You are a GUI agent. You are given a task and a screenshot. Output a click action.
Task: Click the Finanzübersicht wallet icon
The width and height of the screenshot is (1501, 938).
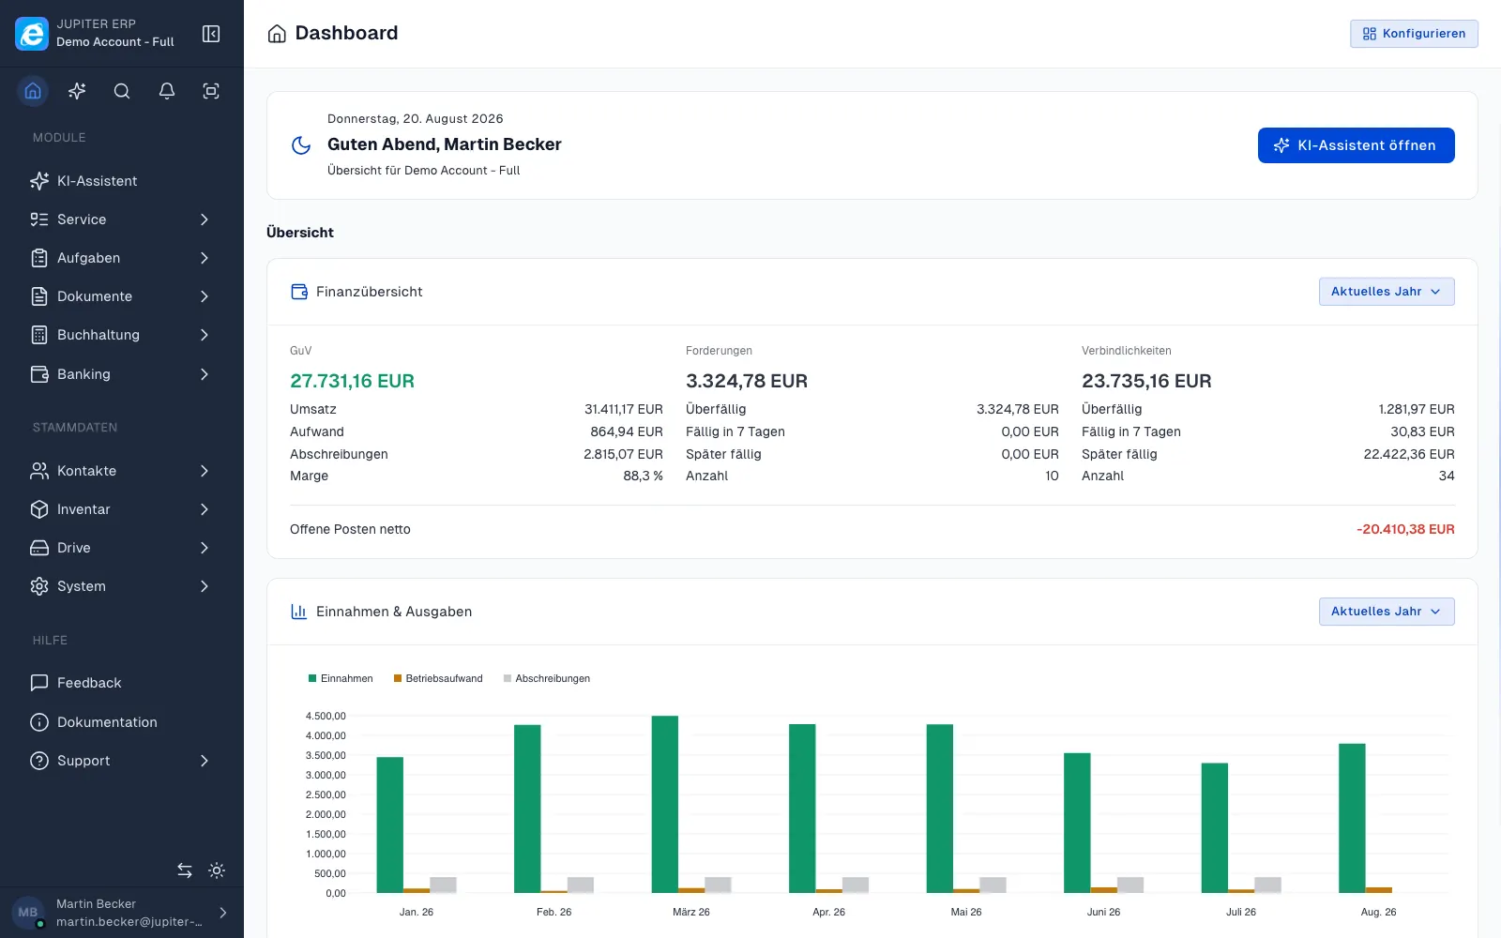point(299,292)
